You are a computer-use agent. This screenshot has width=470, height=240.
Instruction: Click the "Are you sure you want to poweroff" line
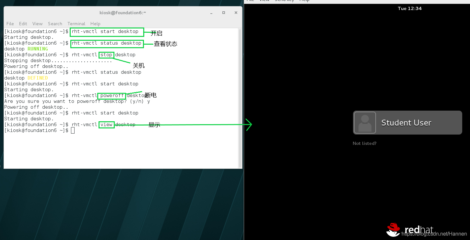[x=77, y=101]
